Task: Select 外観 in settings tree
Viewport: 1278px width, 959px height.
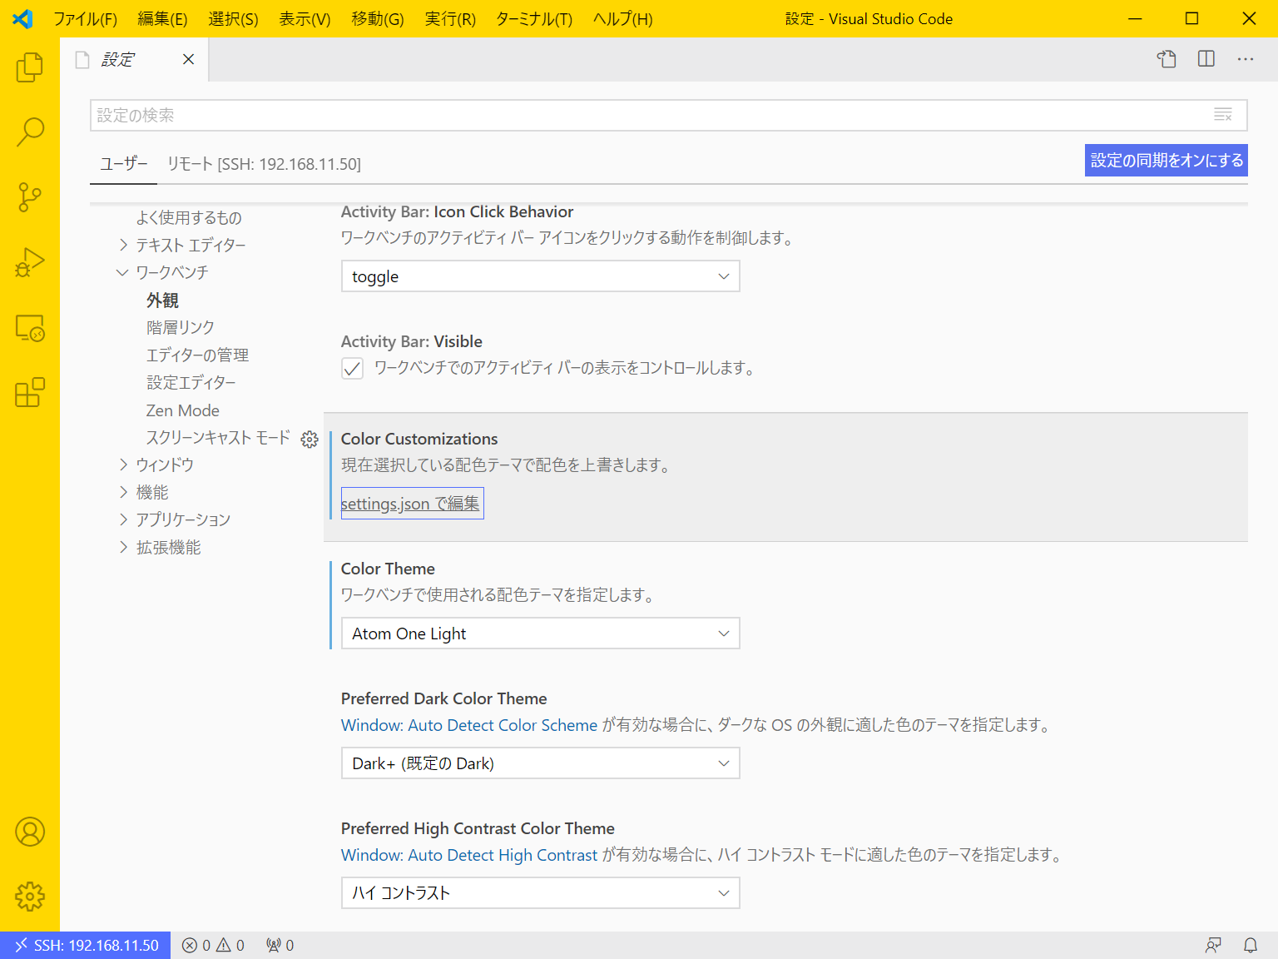Action: click(162, 301)
